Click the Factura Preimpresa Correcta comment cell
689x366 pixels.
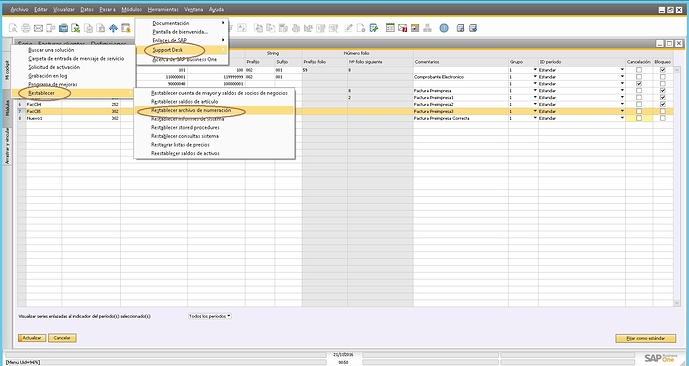(x=461, y=118)
